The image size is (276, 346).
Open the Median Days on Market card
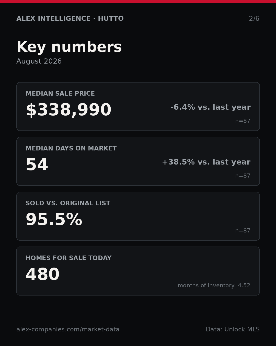click(x=138, y=161)
